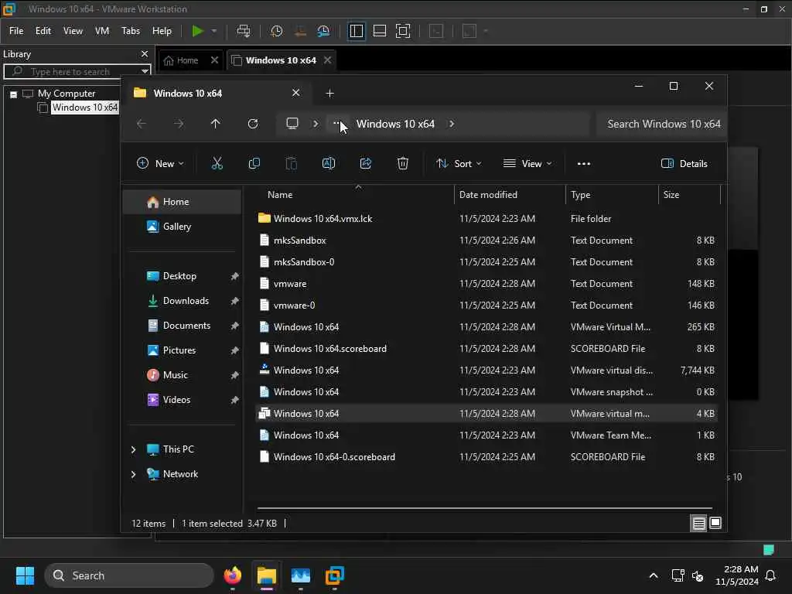The image size is (792, 594).
Task: Collapse the My Computer tree node
Action: coord(14,94)
